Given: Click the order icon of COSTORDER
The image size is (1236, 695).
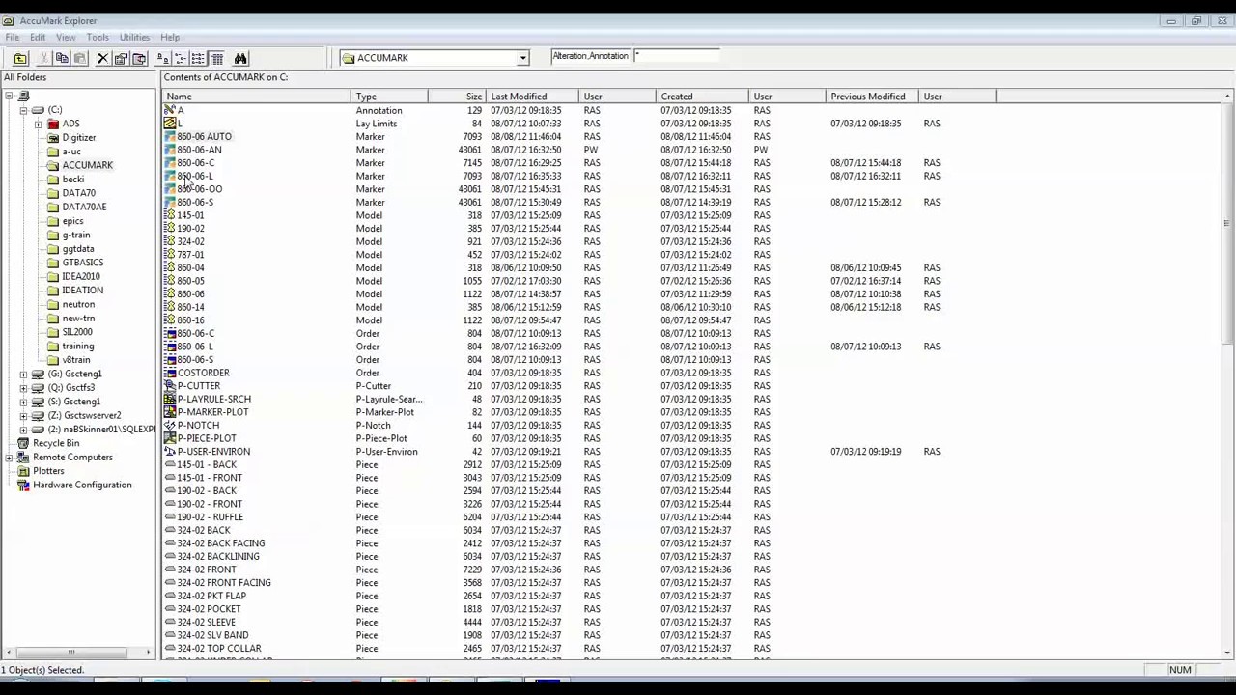Looking at the screenshot, I should pyautogui.click(x=170, y=373).
